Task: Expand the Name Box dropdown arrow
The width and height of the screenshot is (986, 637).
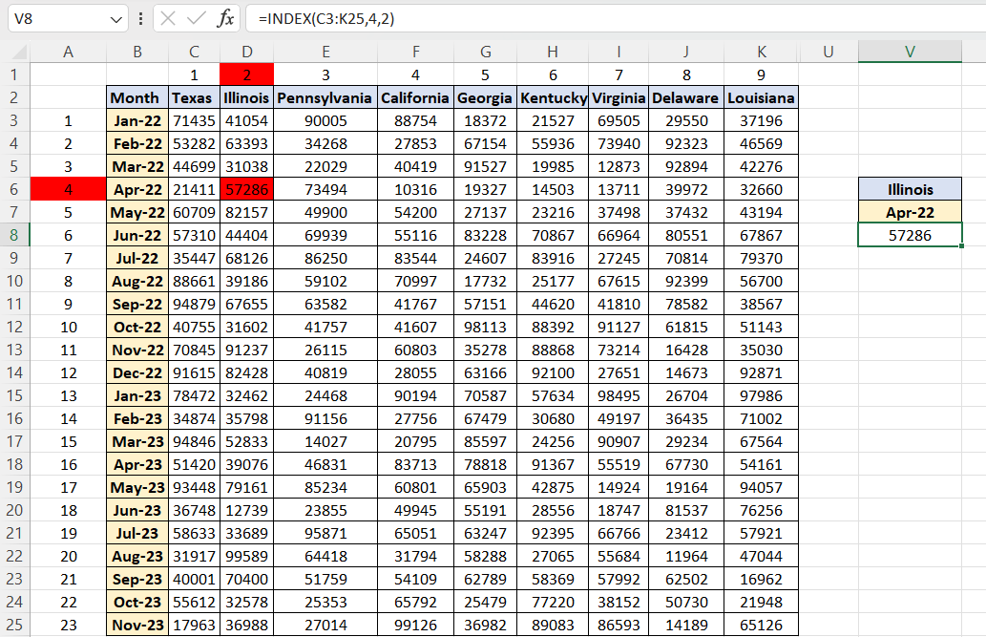Action: point(116,19)
